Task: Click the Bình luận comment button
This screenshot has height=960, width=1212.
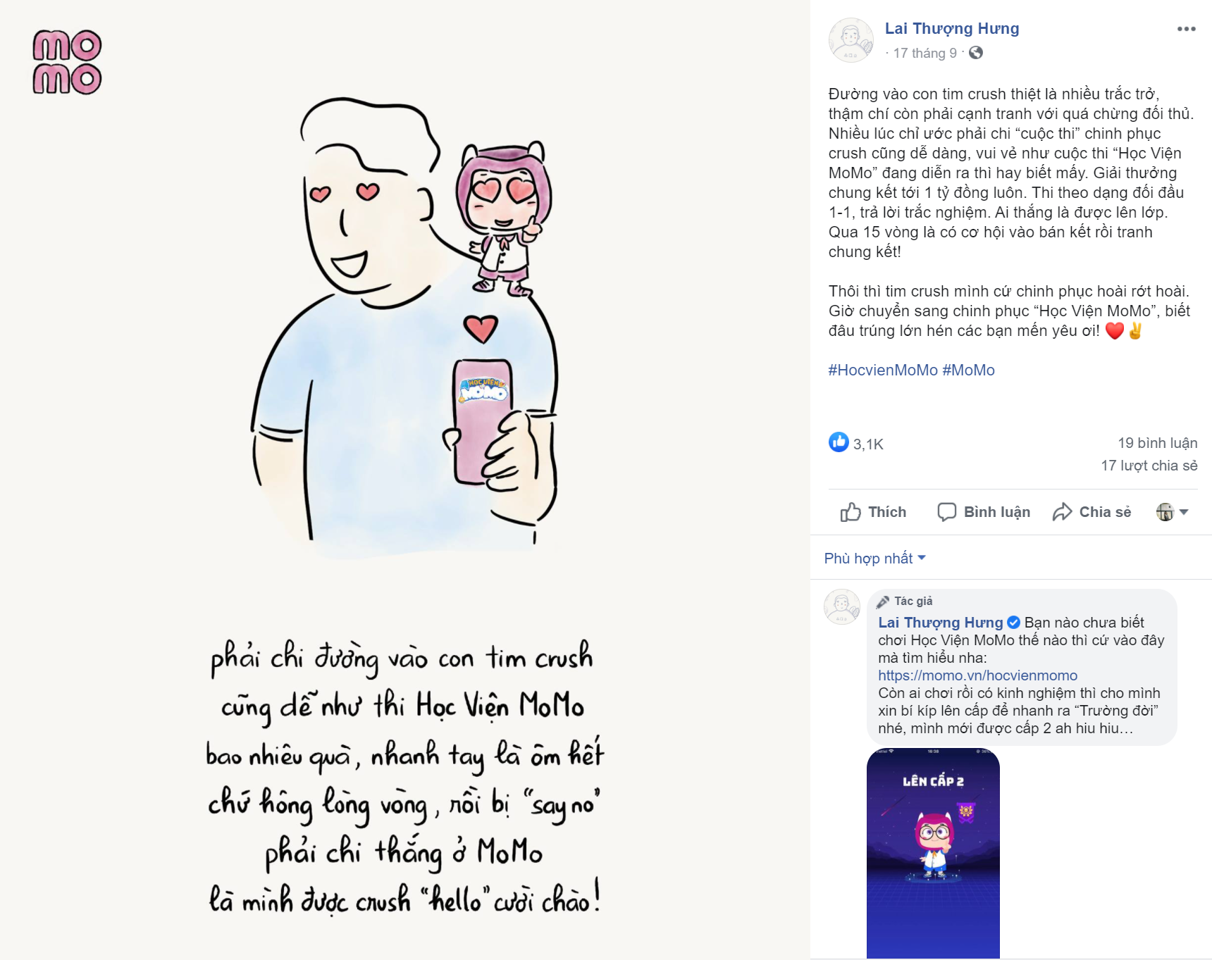Action: 984,512
